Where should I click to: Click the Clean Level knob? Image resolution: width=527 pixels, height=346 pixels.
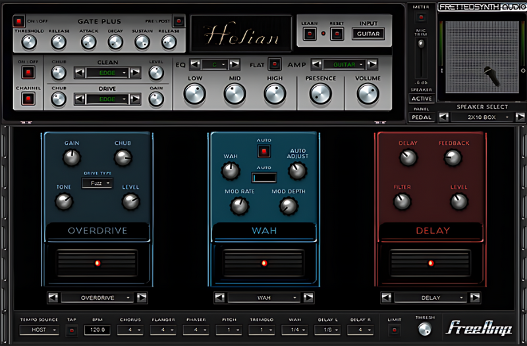(156, 73)
